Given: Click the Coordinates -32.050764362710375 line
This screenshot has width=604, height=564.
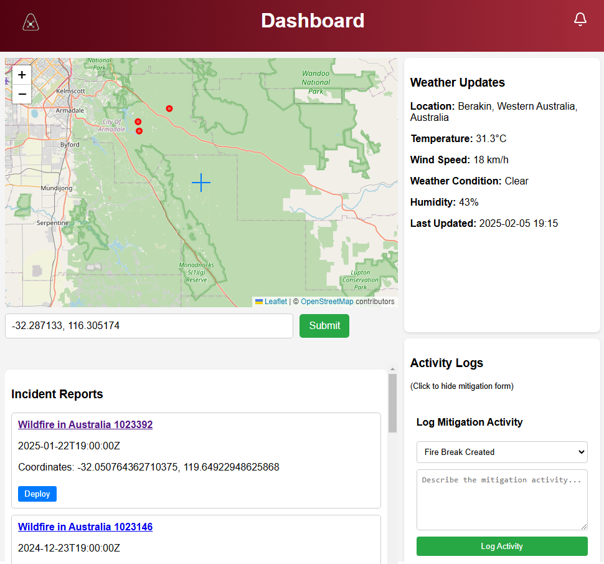Looking at the screenshot, I should pyautogui.click(x=149, y=467).
